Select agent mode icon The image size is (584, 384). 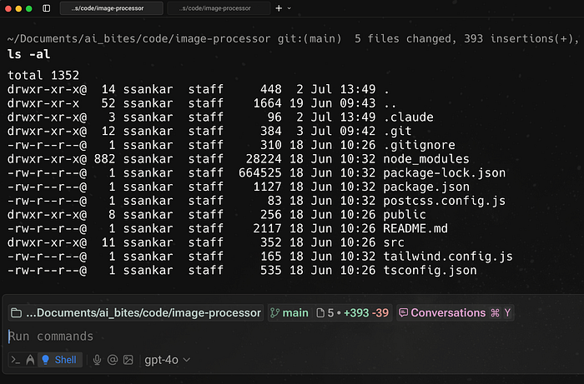click(x=30, y=360)
